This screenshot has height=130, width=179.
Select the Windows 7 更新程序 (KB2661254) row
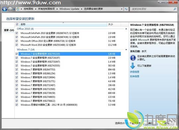coord(70,73)
